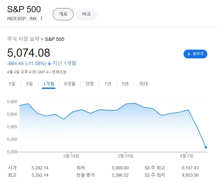Follow the S&P 500 with 팔로우
The height and width of the screenshot is (183, 221).
[x=195, y=54]
